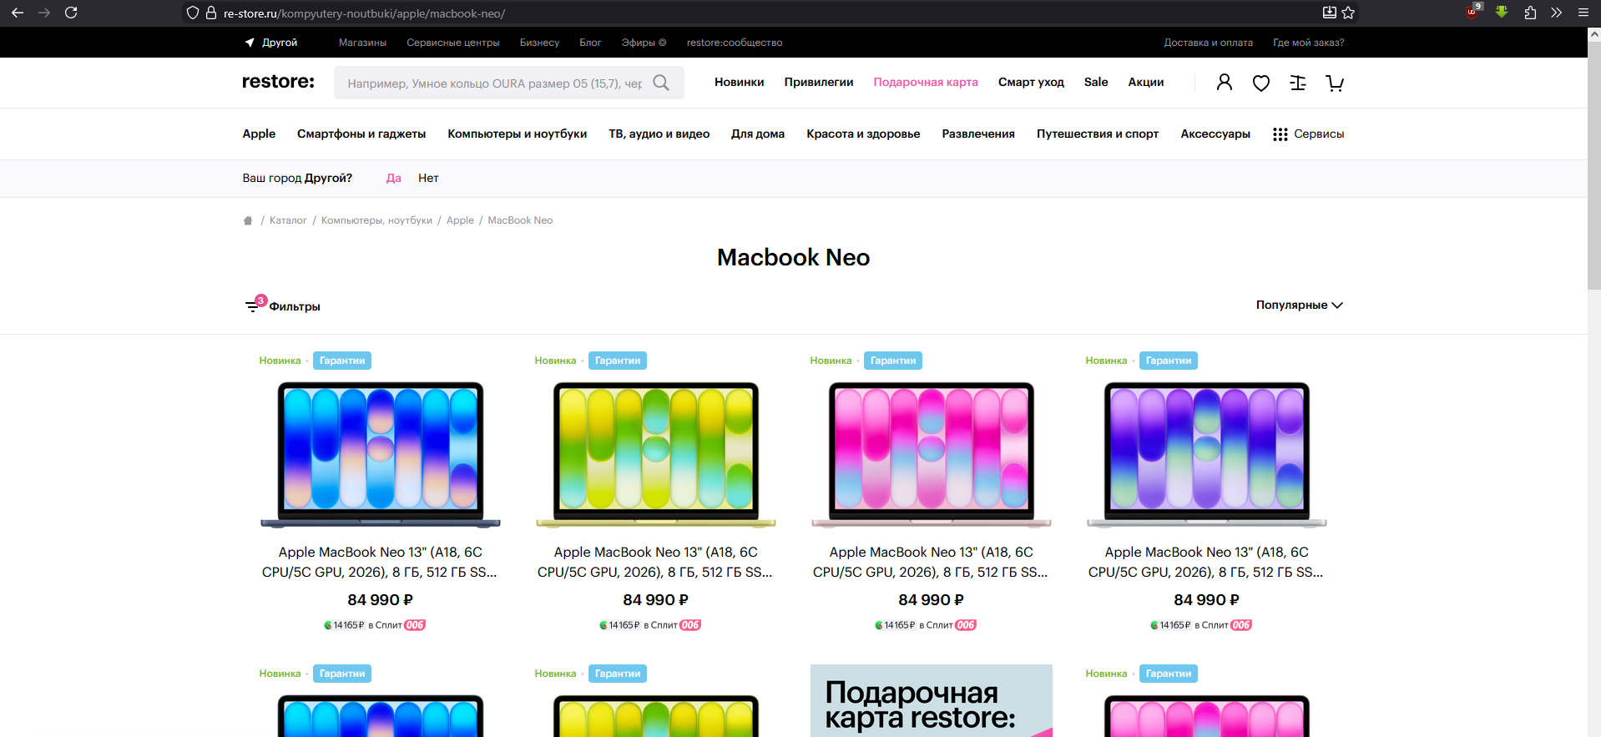Click the location arrow icon by Другой
The width and height of the screenshot is (1601, 737).
(250, 43)
